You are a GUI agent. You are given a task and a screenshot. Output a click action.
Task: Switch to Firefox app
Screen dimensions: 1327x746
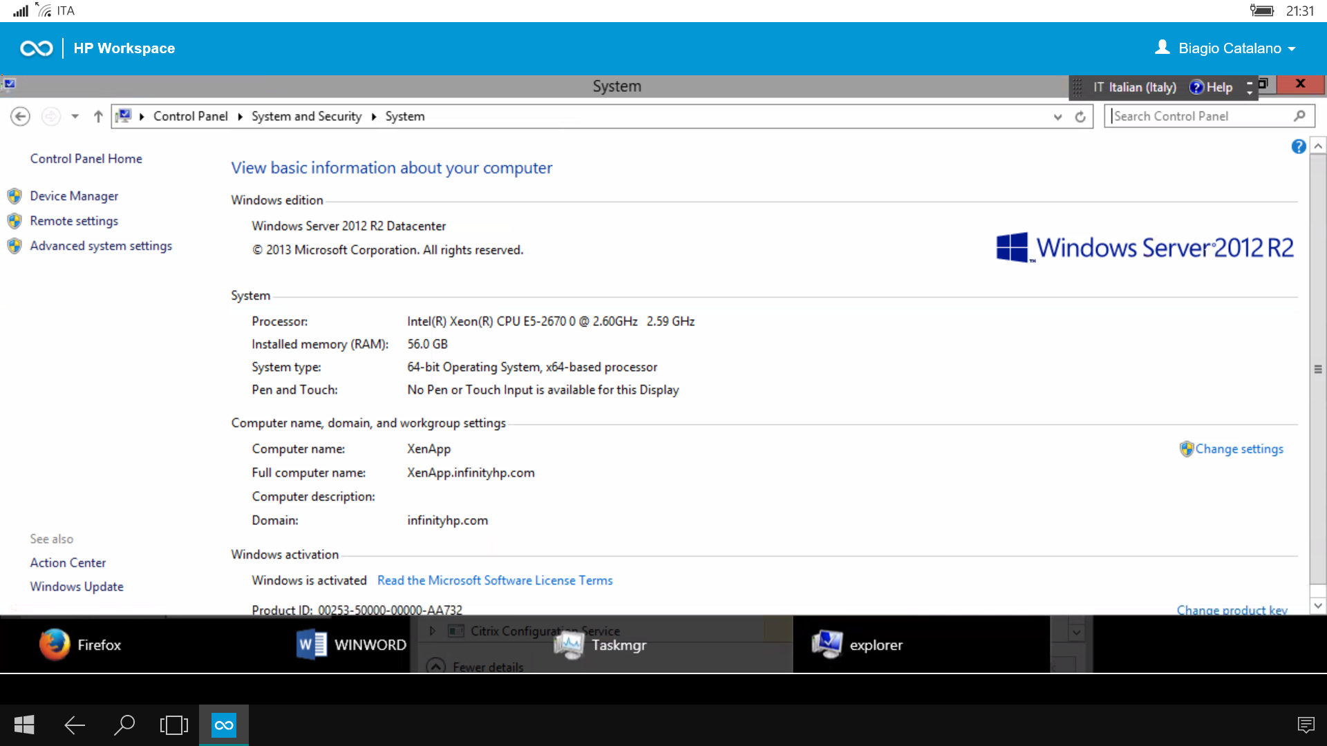coord(80,644)
